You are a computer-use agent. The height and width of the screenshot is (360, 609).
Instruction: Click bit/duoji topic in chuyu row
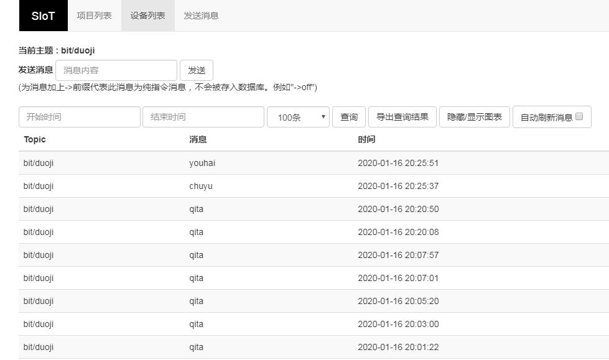pyautogui.click(x=39, y=186)
